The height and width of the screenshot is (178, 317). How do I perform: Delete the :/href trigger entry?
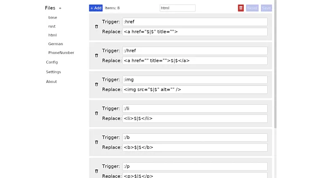pyautogui.click(x=97, y=56)
